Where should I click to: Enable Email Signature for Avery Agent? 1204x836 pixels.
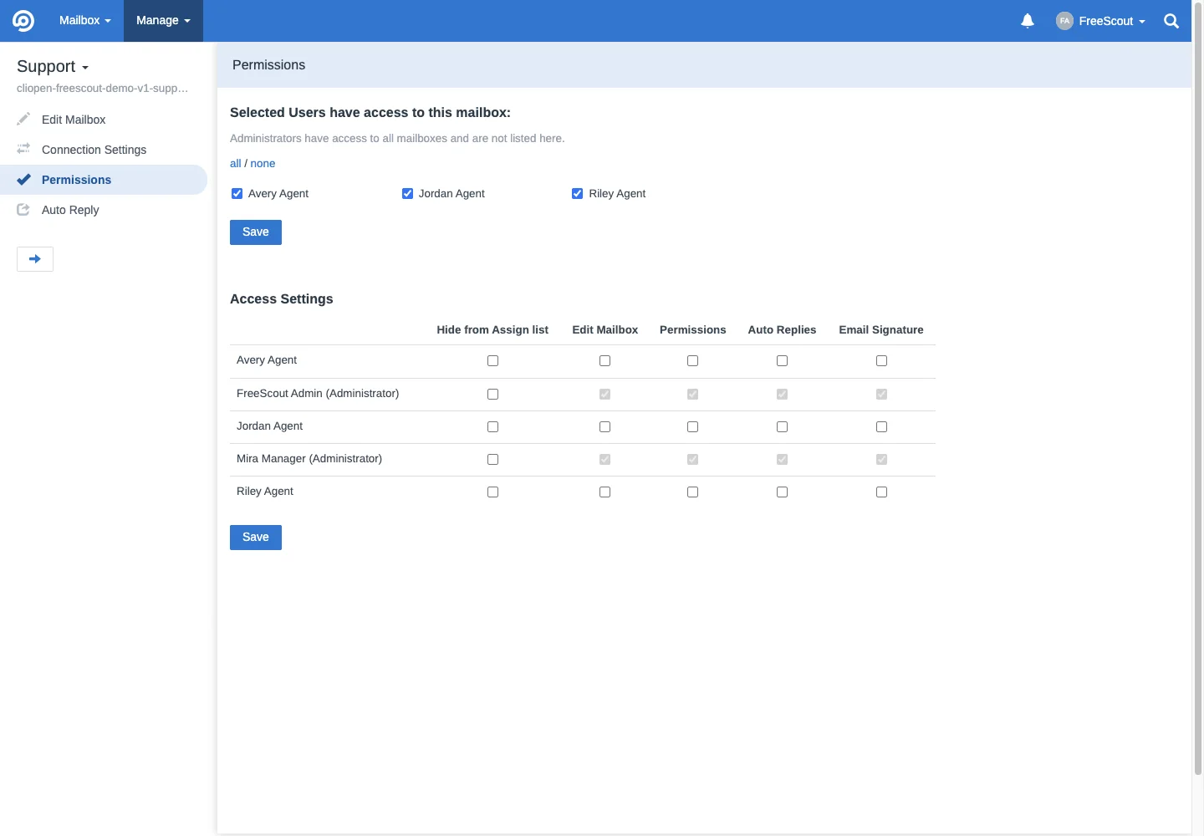(881, 361)
